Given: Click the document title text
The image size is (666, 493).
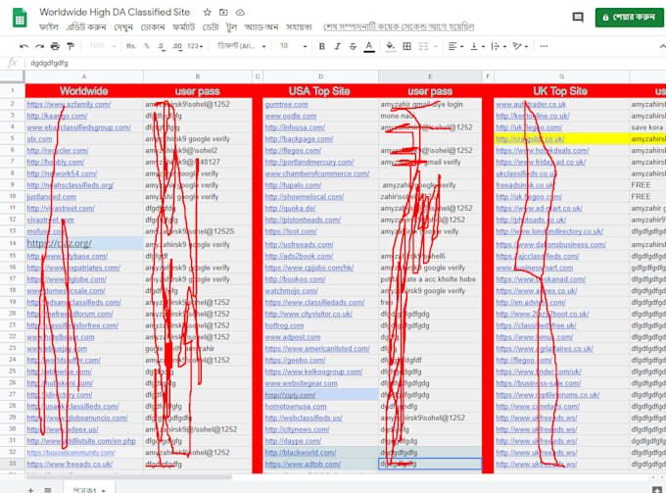Looking at the screenshot, I should [x=115, y=12].
